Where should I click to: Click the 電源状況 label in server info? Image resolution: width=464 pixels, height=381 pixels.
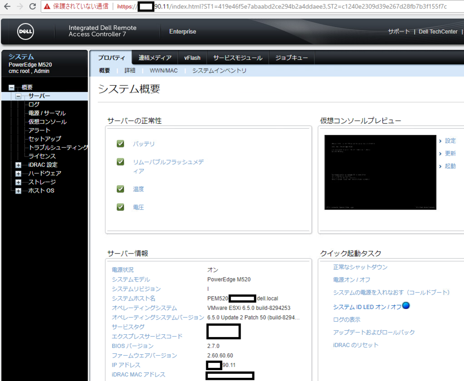(122, 269)
